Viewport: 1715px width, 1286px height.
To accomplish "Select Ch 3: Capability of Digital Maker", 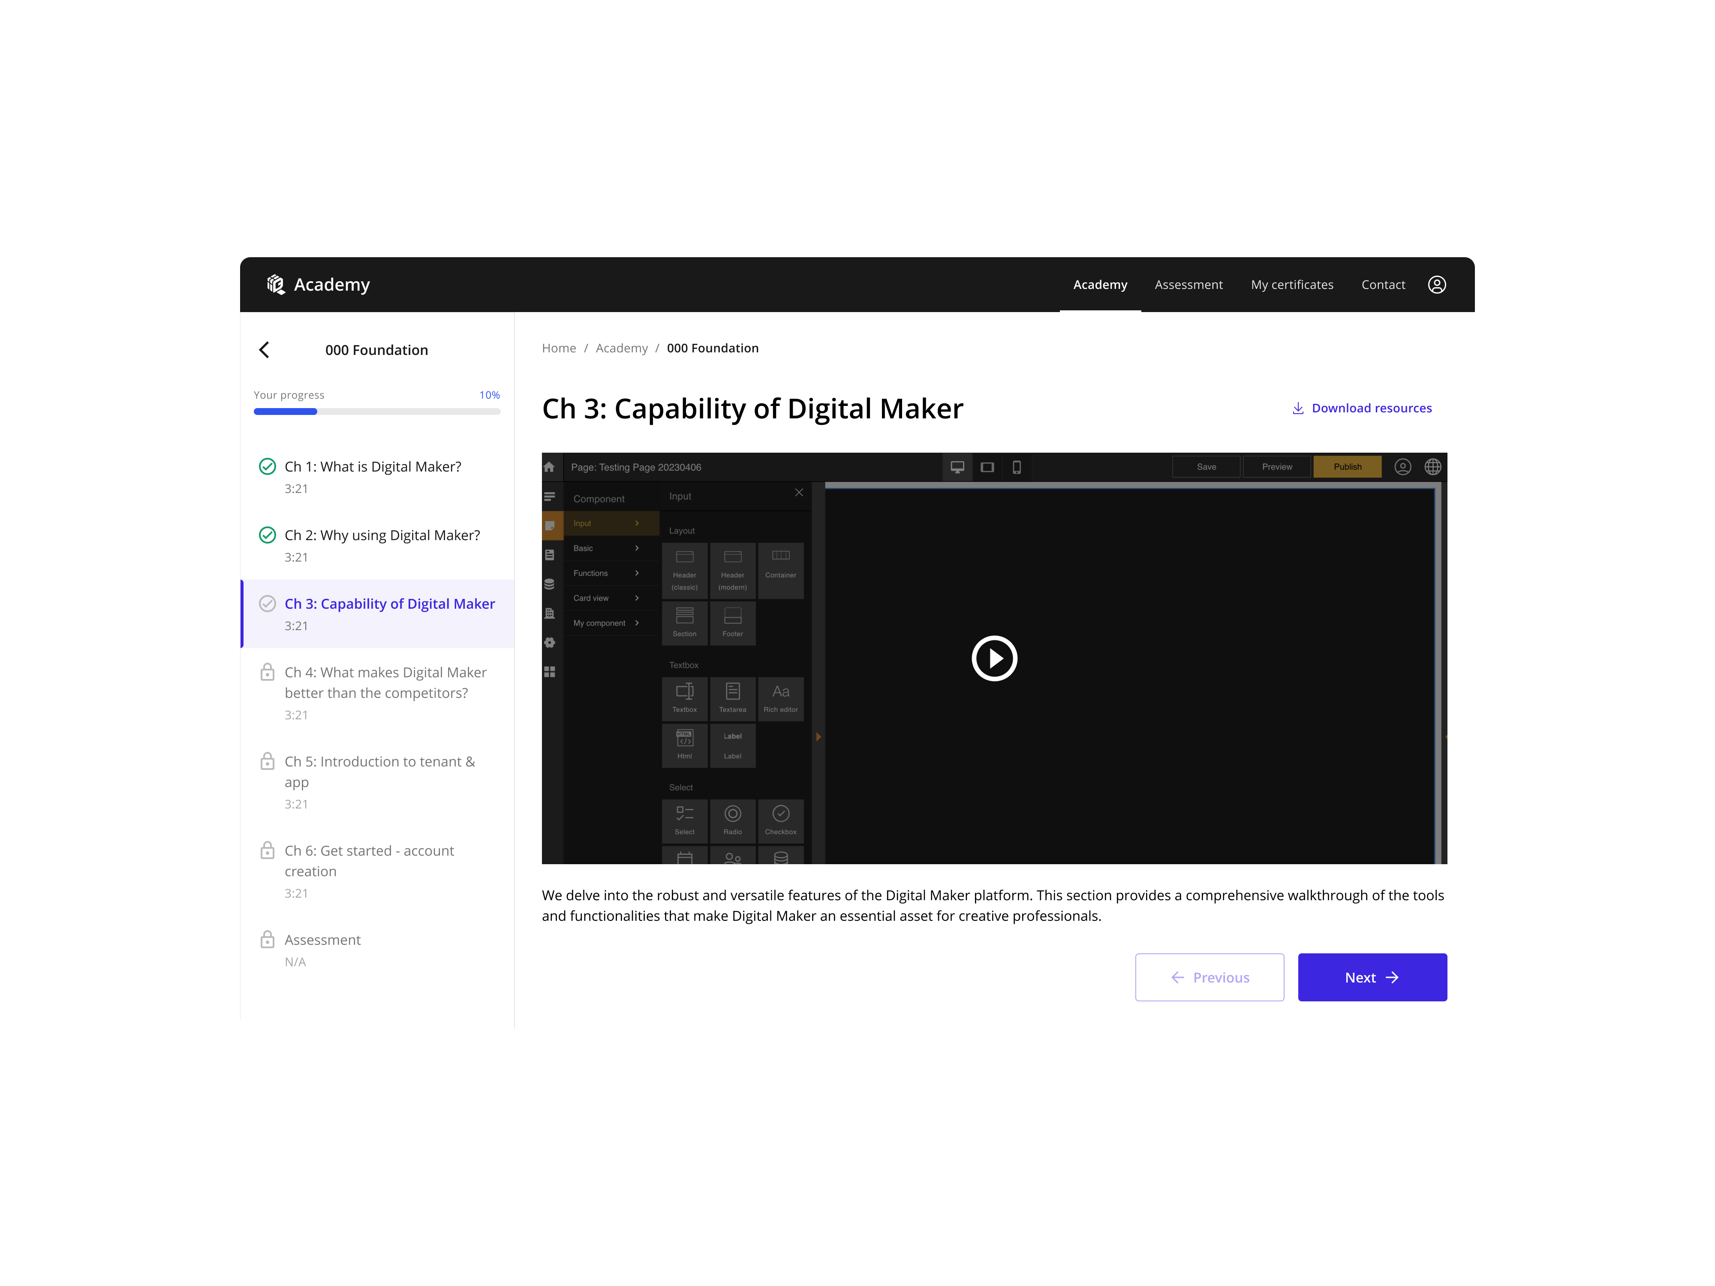I will 378,613.
